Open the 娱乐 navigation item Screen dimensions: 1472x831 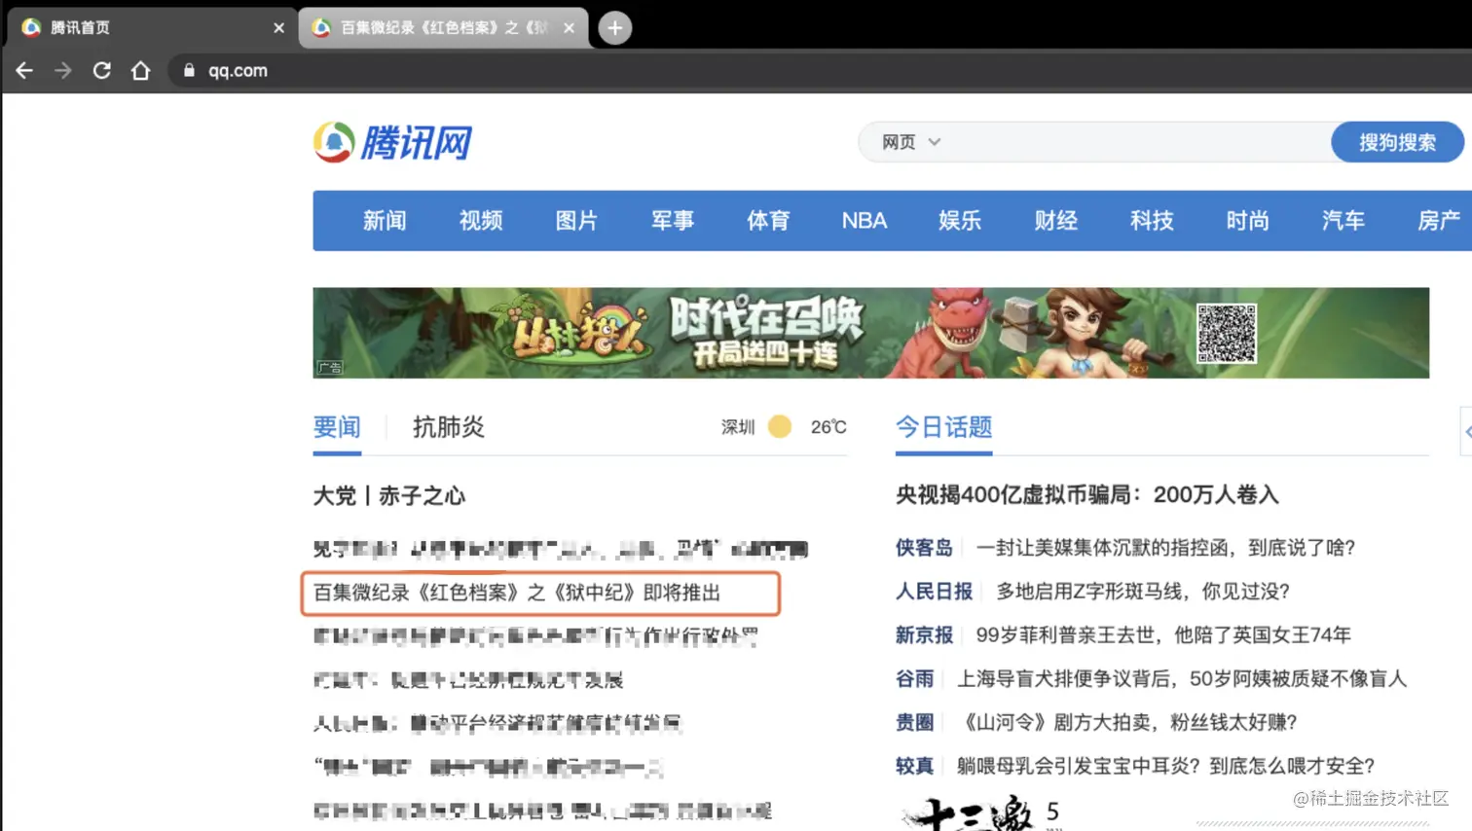(x=960, y=221)
